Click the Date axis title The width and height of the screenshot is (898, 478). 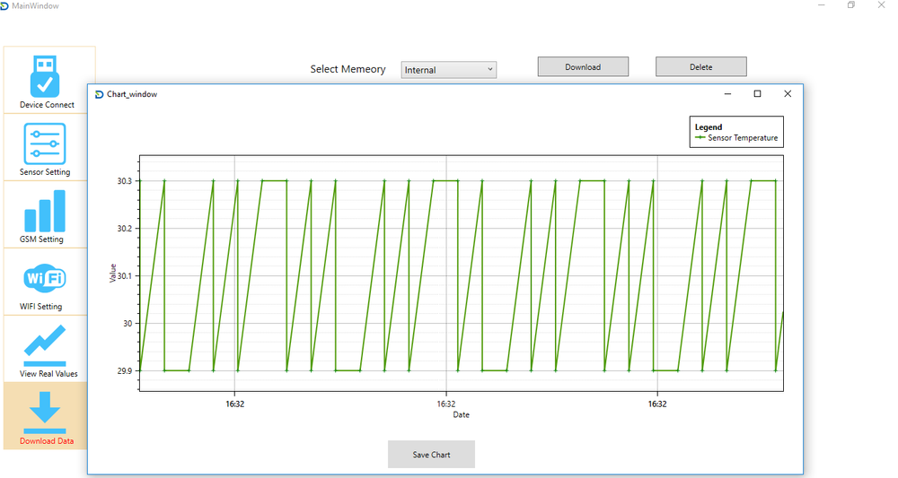(x=461, y=415)
